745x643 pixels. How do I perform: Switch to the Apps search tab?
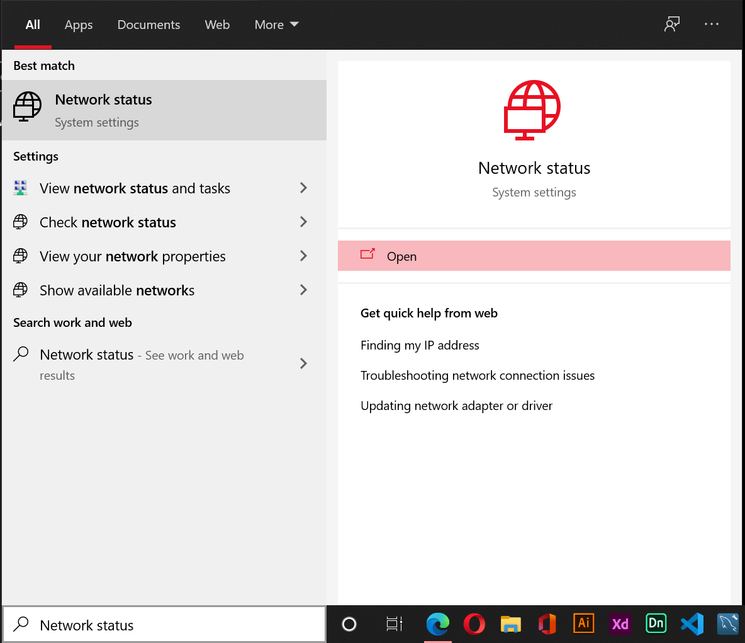(x=78, y=25)
